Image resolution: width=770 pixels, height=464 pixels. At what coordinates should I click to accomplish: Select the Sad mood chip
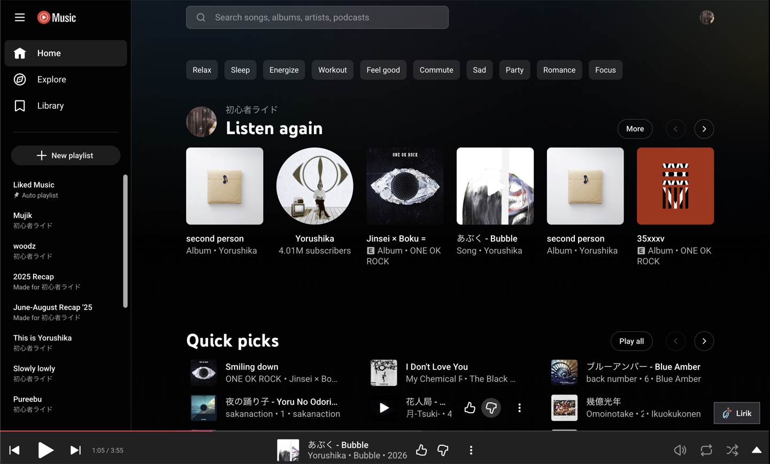(480, 70)
